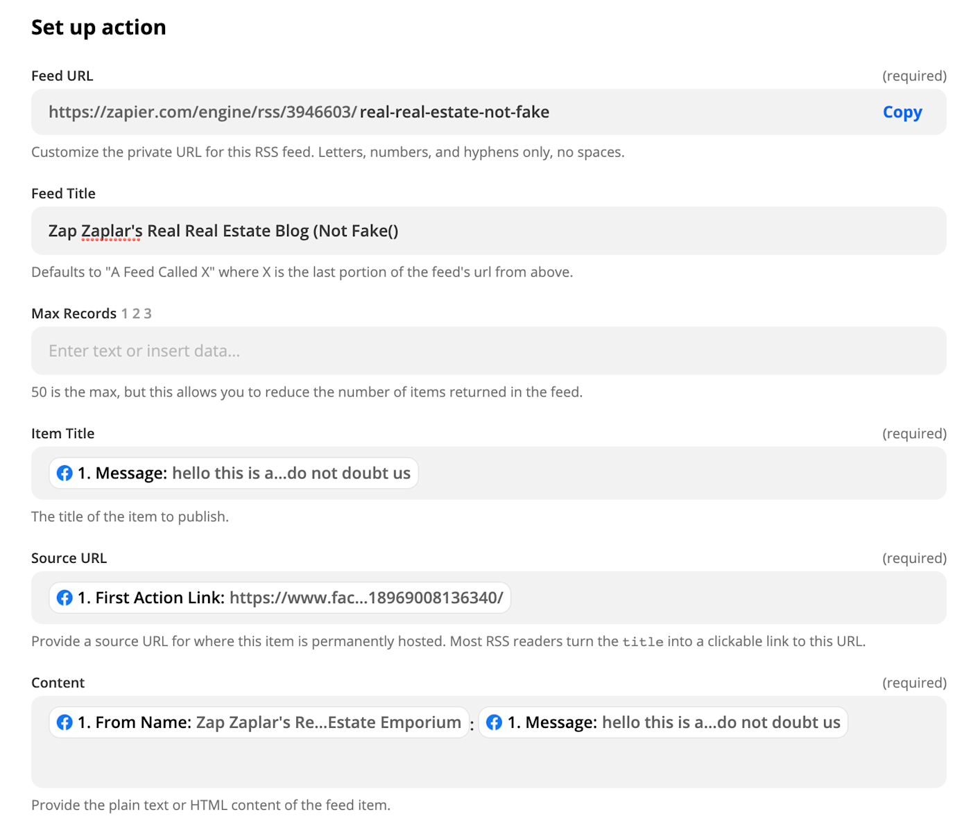Copy the Feed URL
The image size is (971, 825).
click(902, 112)
